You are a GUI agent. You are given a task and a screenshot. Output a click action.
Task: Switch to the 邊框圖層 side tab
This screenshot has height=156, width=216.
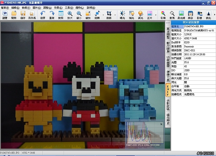pyautogui.click(x=168, y=62)
